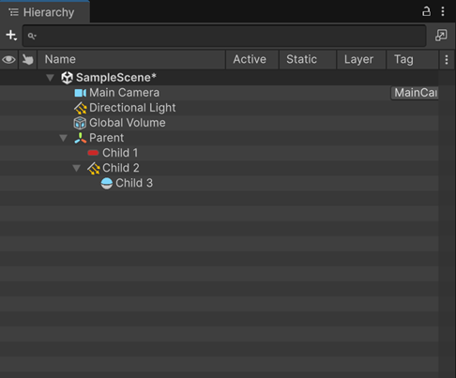Click the scene visibility eye column header

click(8, 59)
